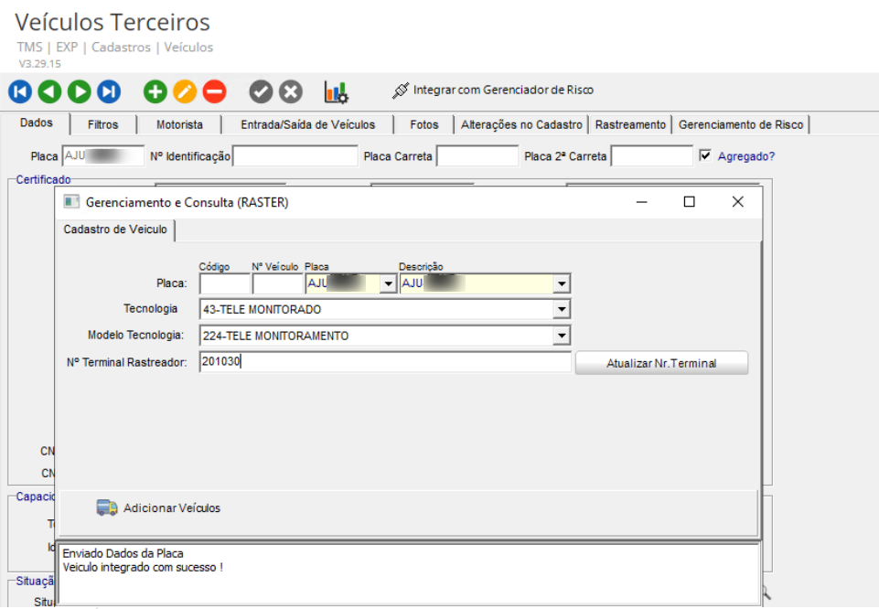Confirm changes with gray checkmark icon
Image resolution: width=879 pixels, height=609 pixels.
[262, 91]
